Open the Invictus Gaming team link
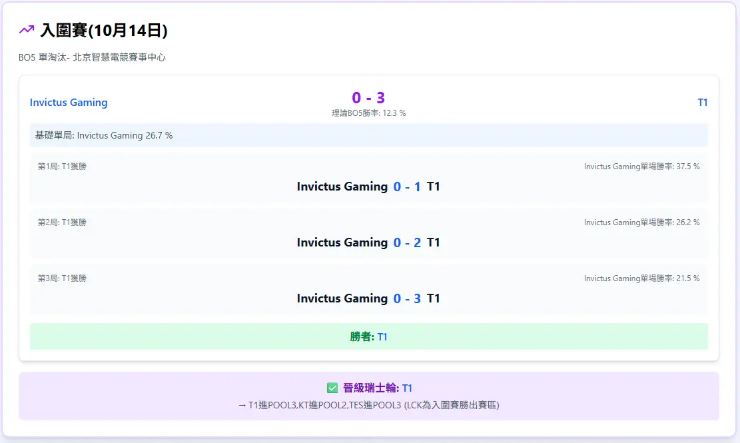 pyautogui.click(x=69, y=103)
